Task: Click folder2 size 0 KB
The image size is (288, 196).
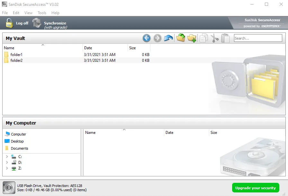Action: click(x=146, y=60)
